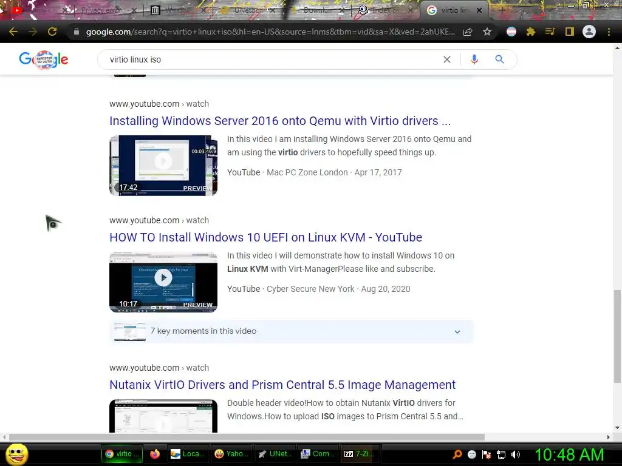Image resolution: width=622 pixels, height=466 pixels.
Task: Reload the current page
Action: point(52,32)
